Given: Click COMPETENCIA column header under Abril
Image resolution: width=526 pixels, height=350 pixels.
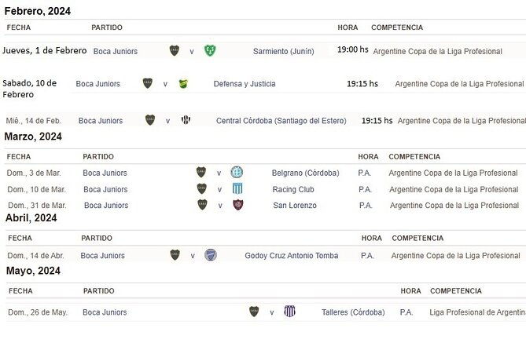Looking at the screenshot, I should pyautogui.click(x=417, y=238).
